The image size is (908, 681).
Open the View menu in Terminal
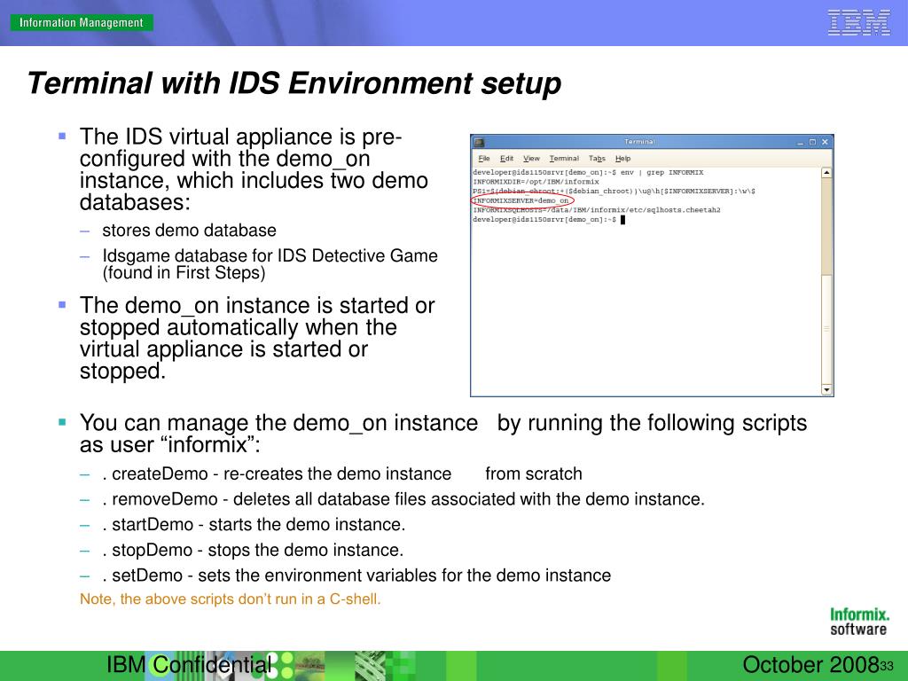pyautogui.click(x=531, y=158)
